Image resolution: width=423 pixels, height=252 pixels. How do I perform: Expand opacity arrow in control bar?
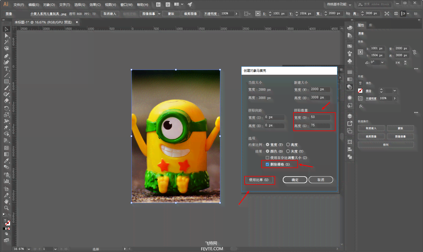click(236, 14)
